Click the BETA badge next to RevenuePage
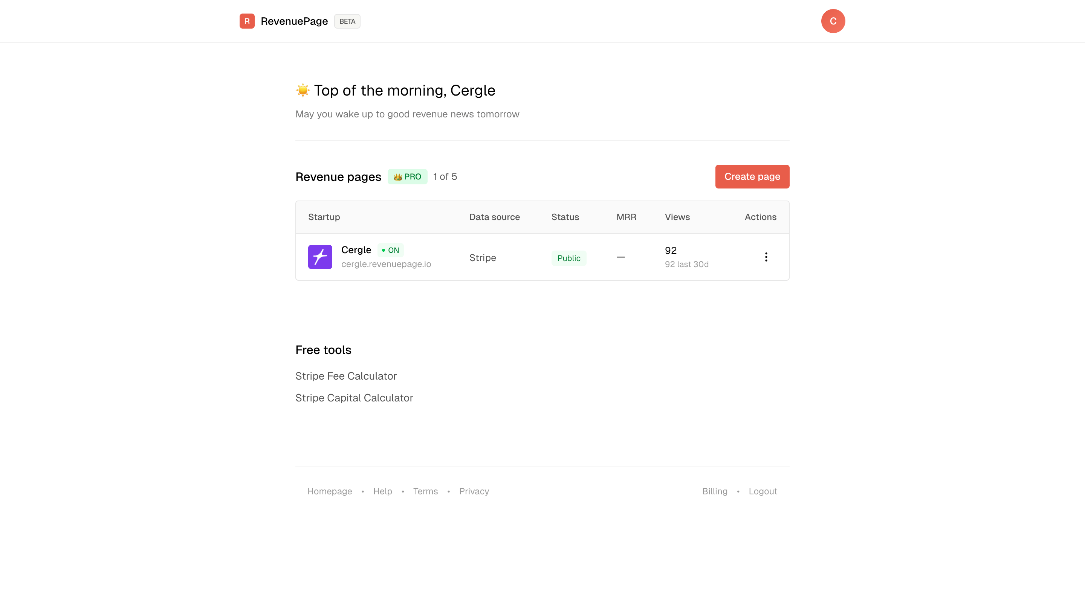The width and height of the screenshot is (1085, 611). [x=347, y=21]
